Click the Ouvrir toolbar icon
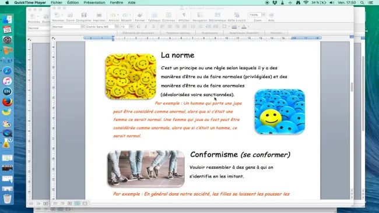The height and width of the screenshot is (213, 379). (70, 15)
